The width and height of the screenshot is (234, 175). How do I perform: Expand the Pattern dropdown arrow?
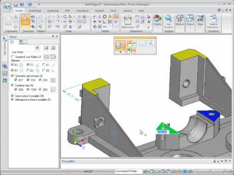click(x=179, y=27)
